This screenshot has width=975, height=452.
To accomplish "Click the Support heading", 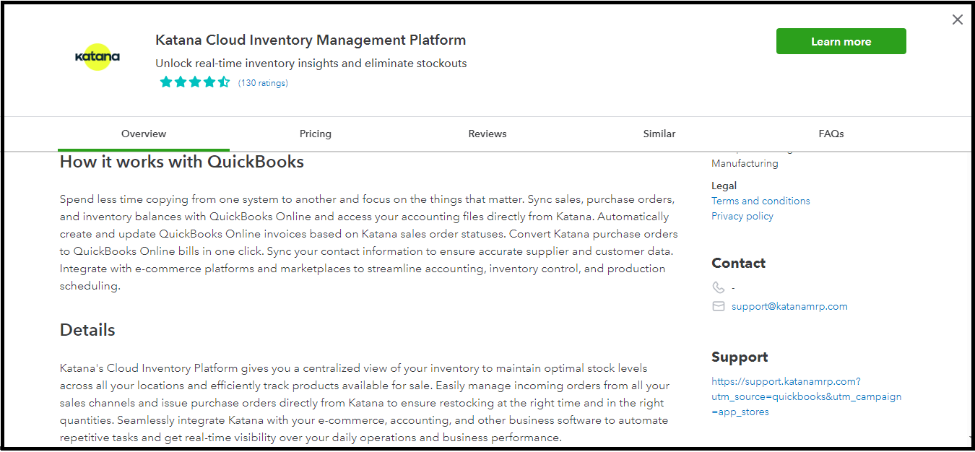I will 740,357.
